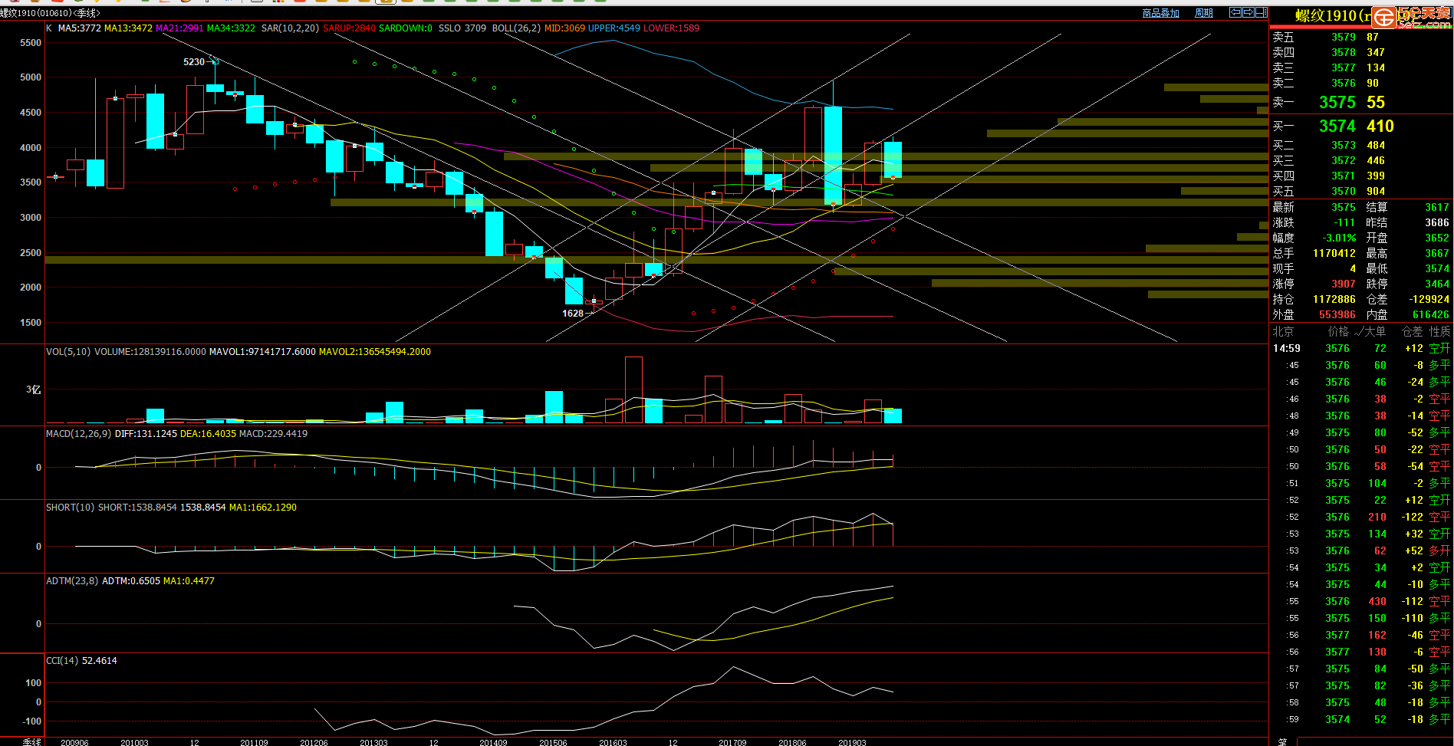Viewport: 1454px width, 746px height.
Task: Click the 卖五 ask row at 3579
Action: [1362, 37]
